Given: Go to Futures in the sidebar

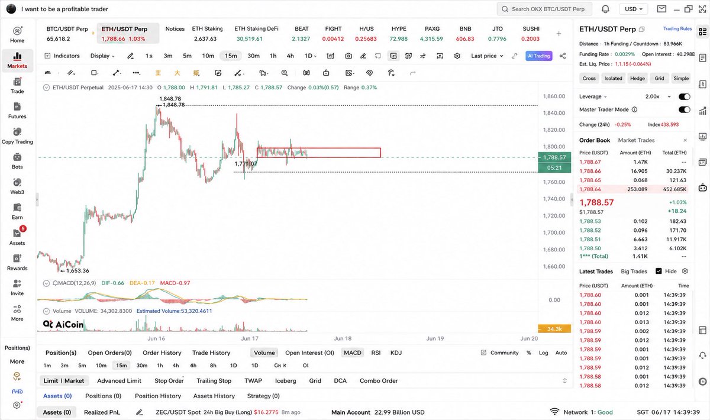Looking at the screenshot, I should 17,111.
